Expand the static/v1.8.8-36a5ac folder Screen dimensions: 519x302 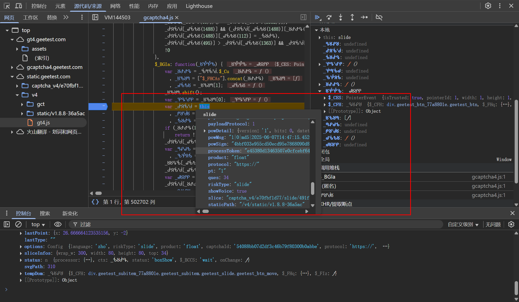pyautogui.click(x=22, y=113)
